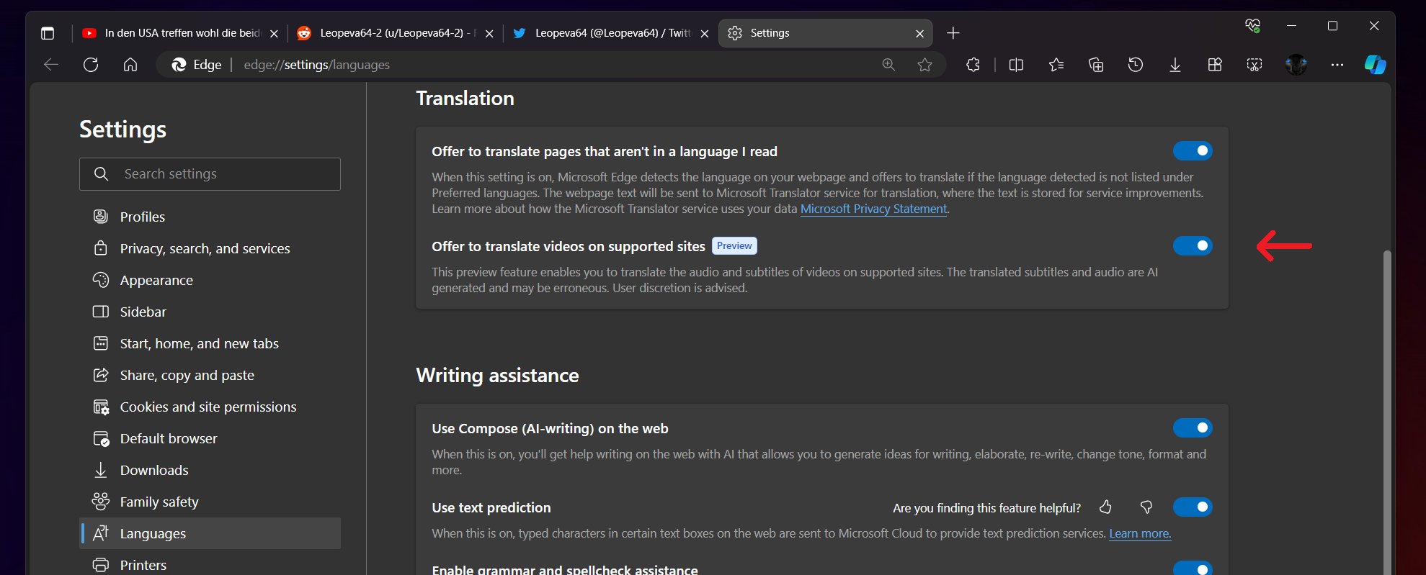Close the Settings tab
The image size is (1426, 575).
(x=920, y=33)
